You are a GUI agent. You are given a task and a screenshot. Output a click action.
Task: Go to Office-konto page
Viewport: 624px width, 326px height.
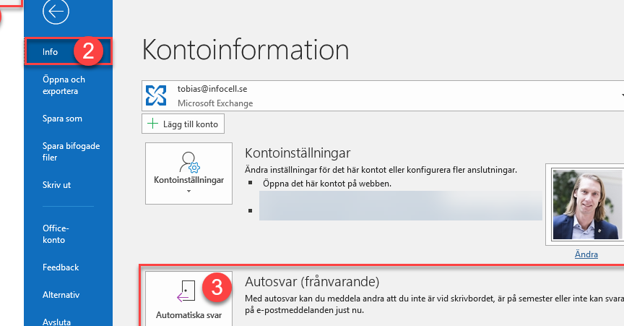tap(56, 234)
